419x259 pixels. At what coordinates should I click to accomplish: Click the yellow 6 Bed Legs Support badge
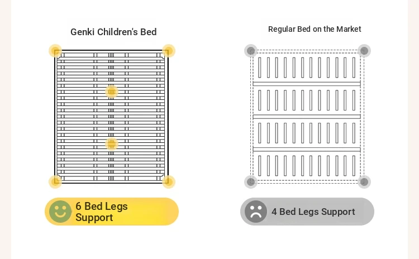pyautogui.click(x=112, y=212)
